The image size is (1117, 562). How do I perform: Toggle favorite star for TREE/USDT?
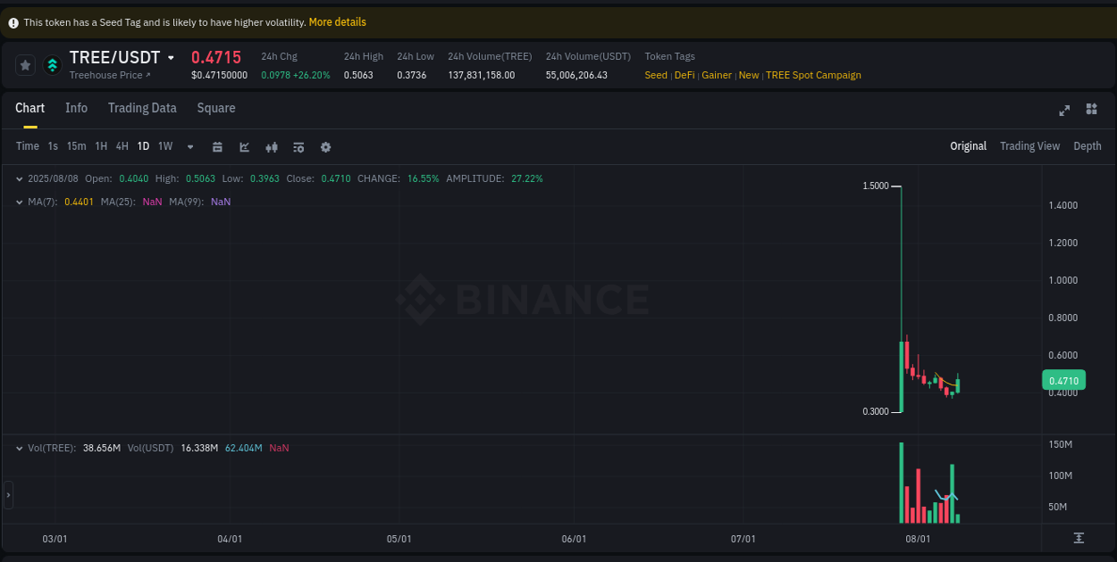[x=25, y=64]
